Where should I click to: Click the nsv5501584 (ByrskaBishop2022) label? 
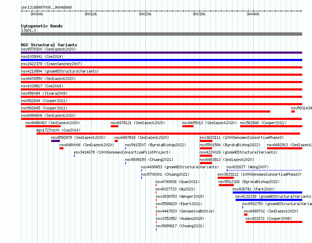point(230,145)
